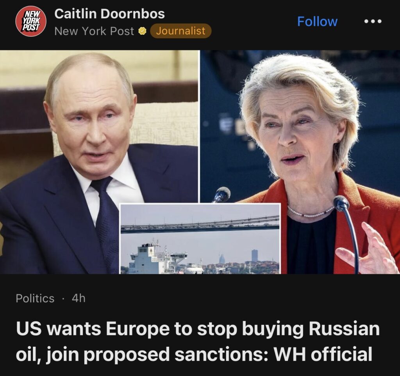
Task: Follow Caitlin Doornbos
Action: [317, 21]
